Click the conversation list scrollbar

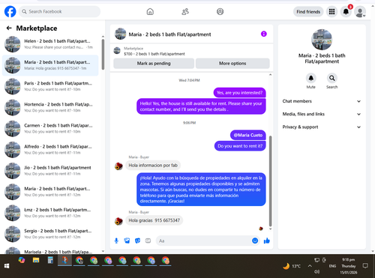click(103, 55)
